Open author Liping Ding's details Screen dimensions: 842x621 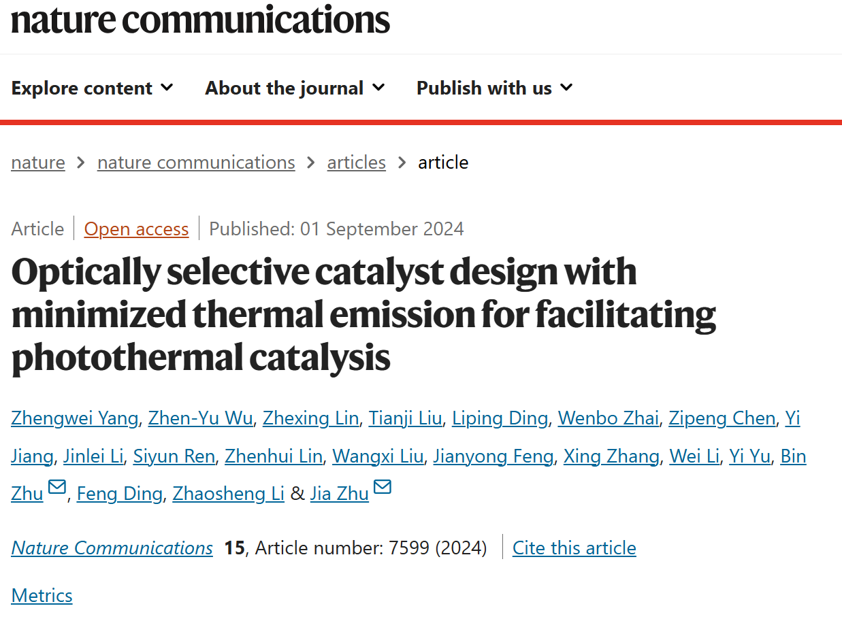(500, 418)
